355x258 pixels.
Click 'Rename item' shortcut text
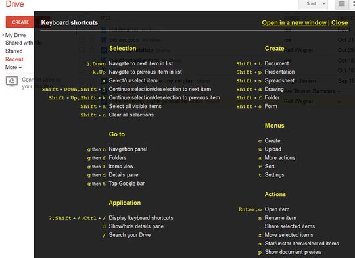point(281,218)
